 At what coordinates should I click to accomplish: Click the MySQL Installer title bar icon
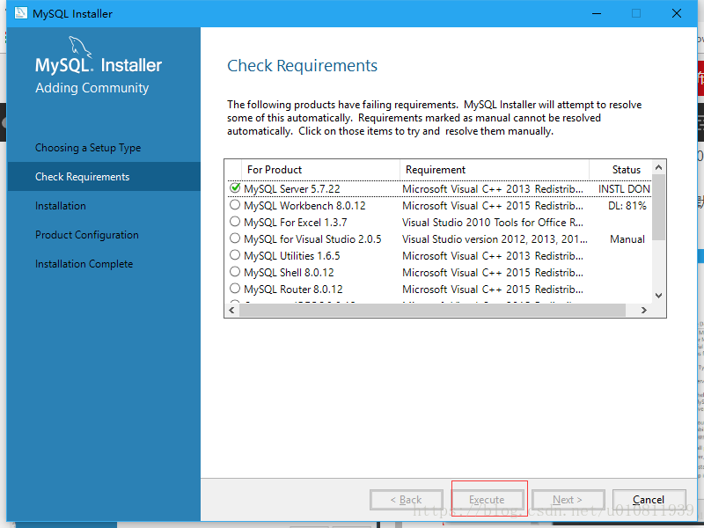pos(20,13)
